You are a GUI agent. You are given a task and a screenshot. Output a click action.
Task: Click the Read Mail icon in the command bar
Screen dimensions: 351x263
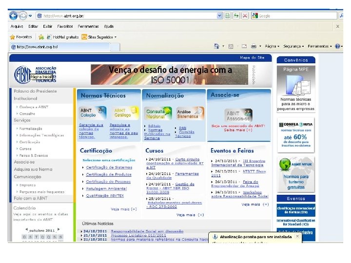point(244,46)
